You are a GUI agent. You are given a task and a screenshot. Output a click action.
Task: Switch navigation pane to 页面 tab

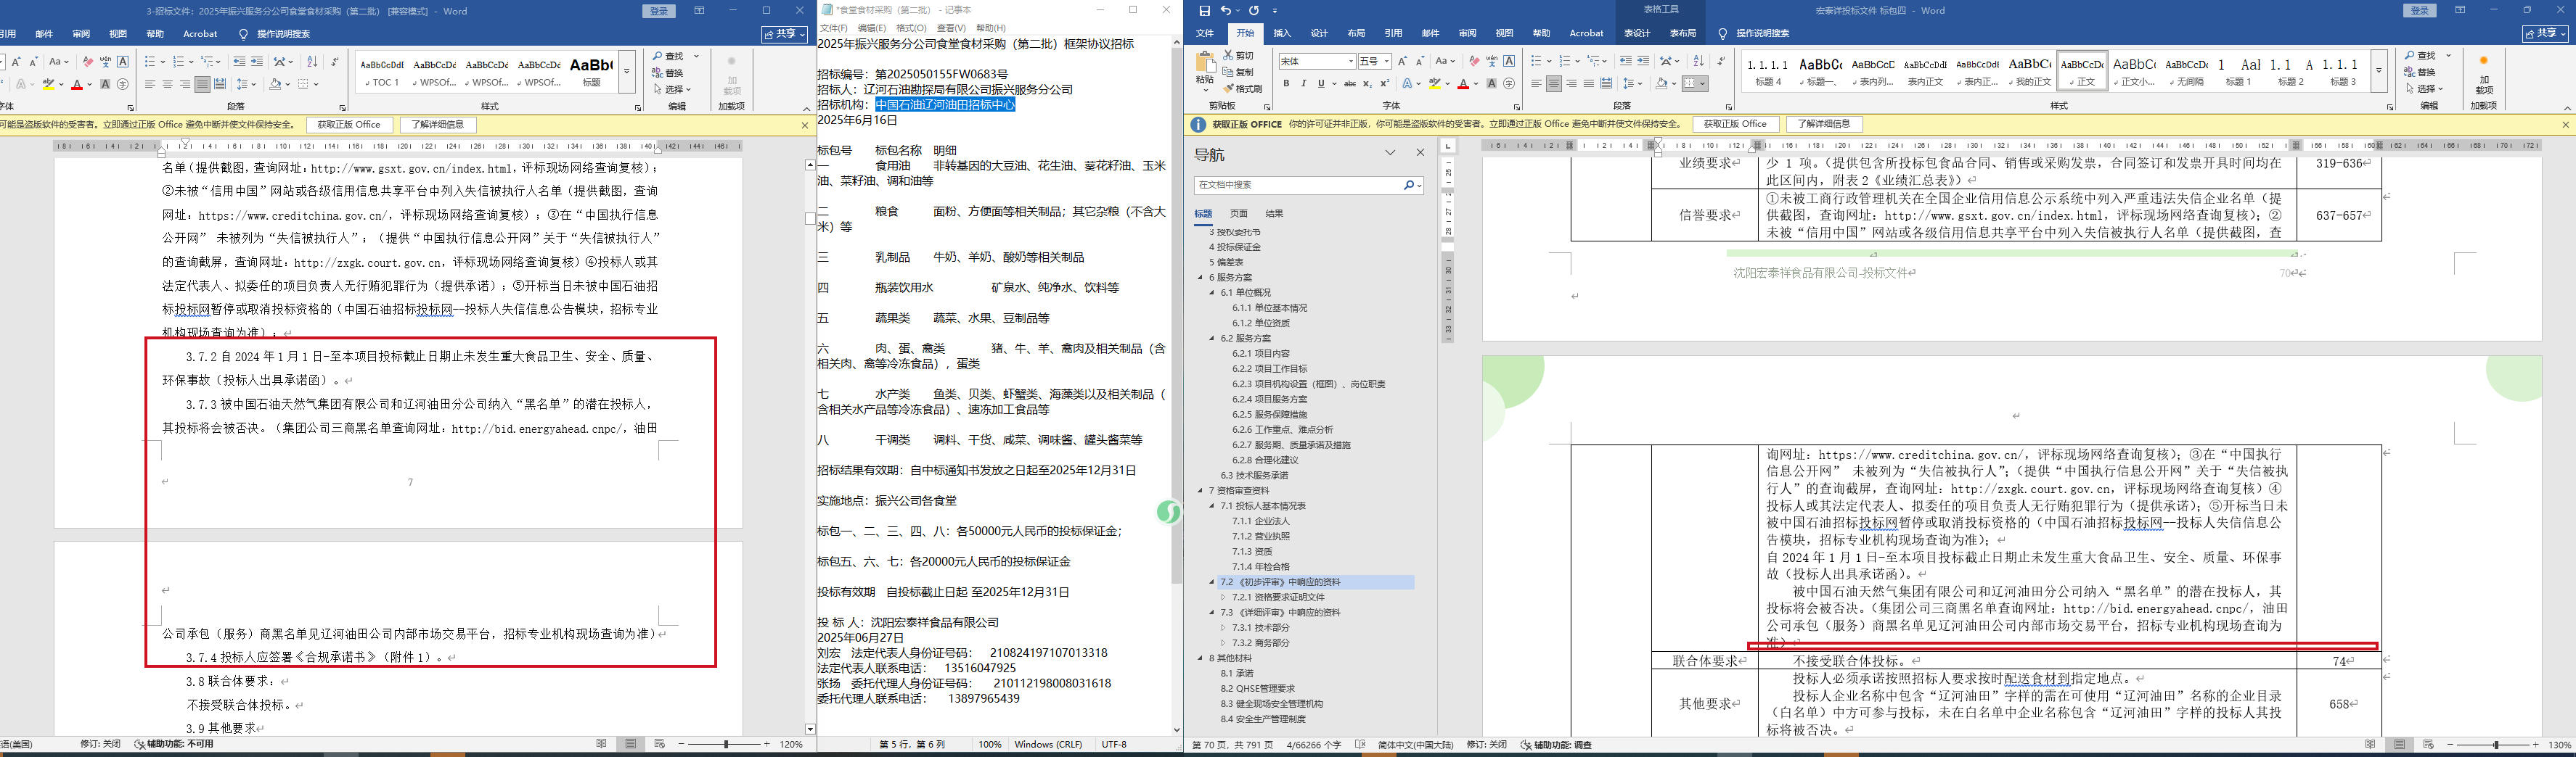pos(1239,214)
